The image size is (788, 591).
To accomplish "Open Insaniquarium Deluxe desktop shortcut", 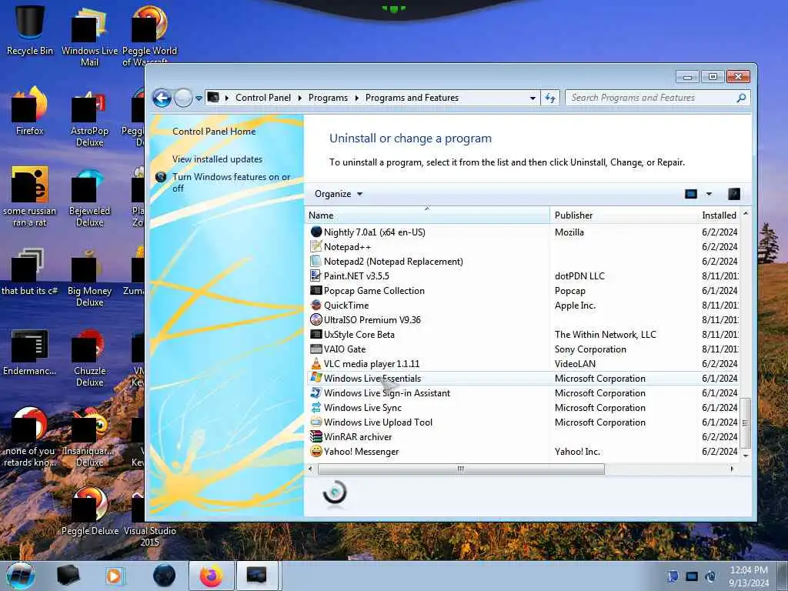I will tap(89, 437).
